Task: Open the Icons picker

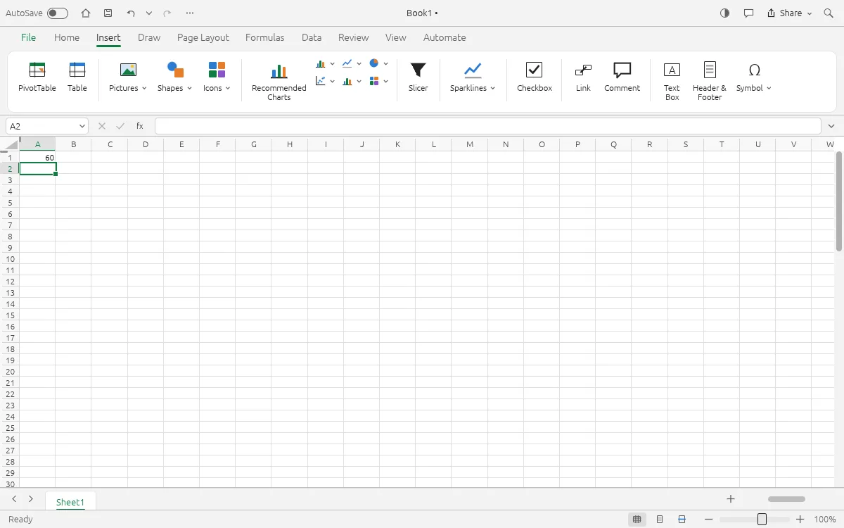Action: pos(217,77)
